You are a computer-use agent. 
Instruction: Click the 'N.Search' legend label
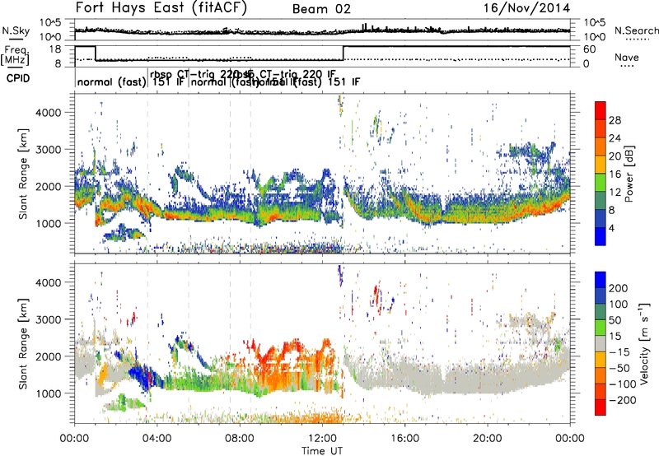[x=636, y=30]
